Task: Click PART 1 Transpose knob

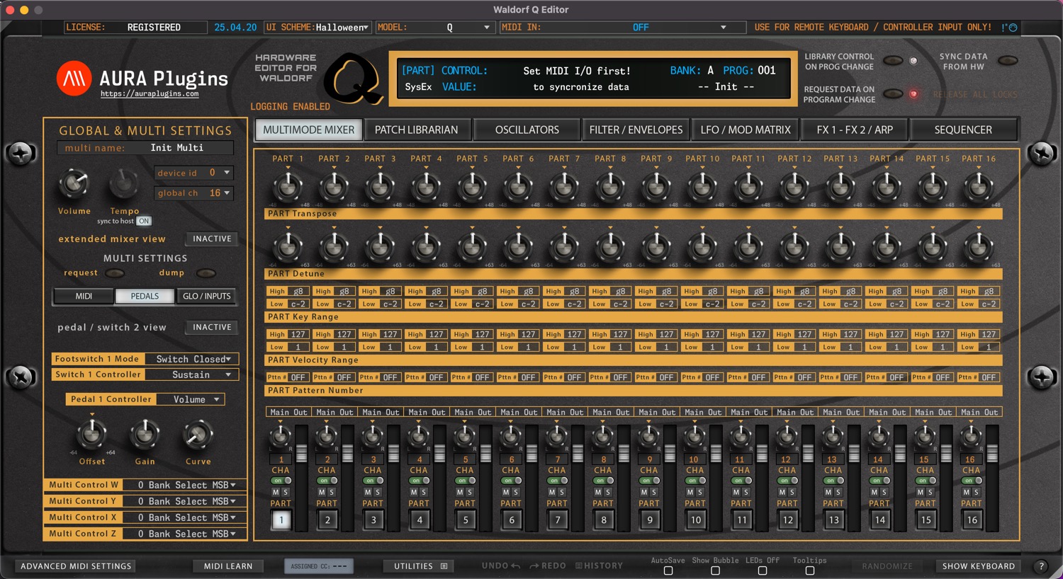Action: [288, 188]
